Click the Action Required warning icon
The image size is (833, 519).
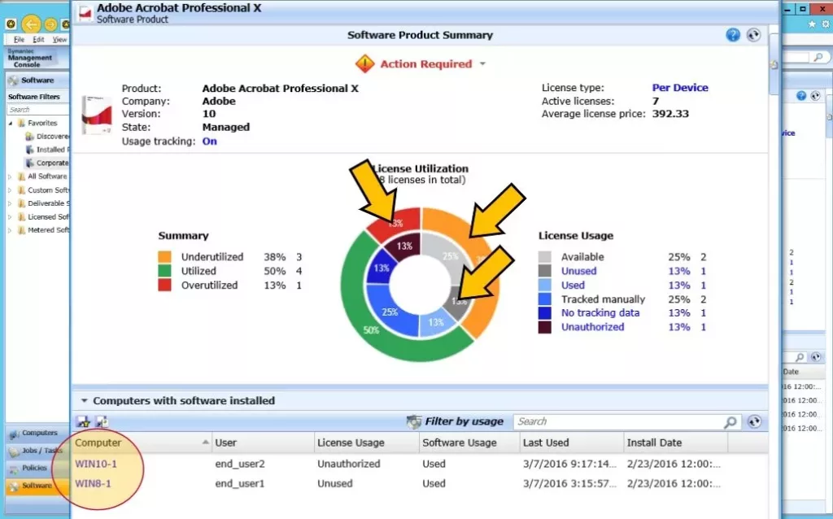(x=365, y=63)
